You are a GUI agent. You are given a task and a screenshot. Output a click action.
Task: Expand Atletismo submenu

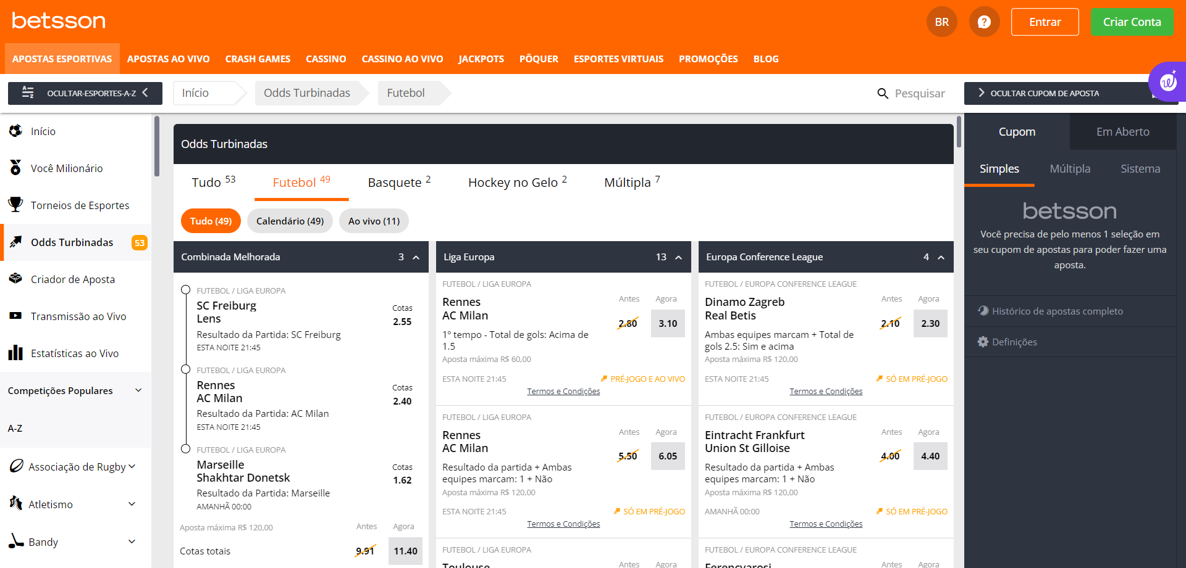pyautogui.click(x=132, y=504)
